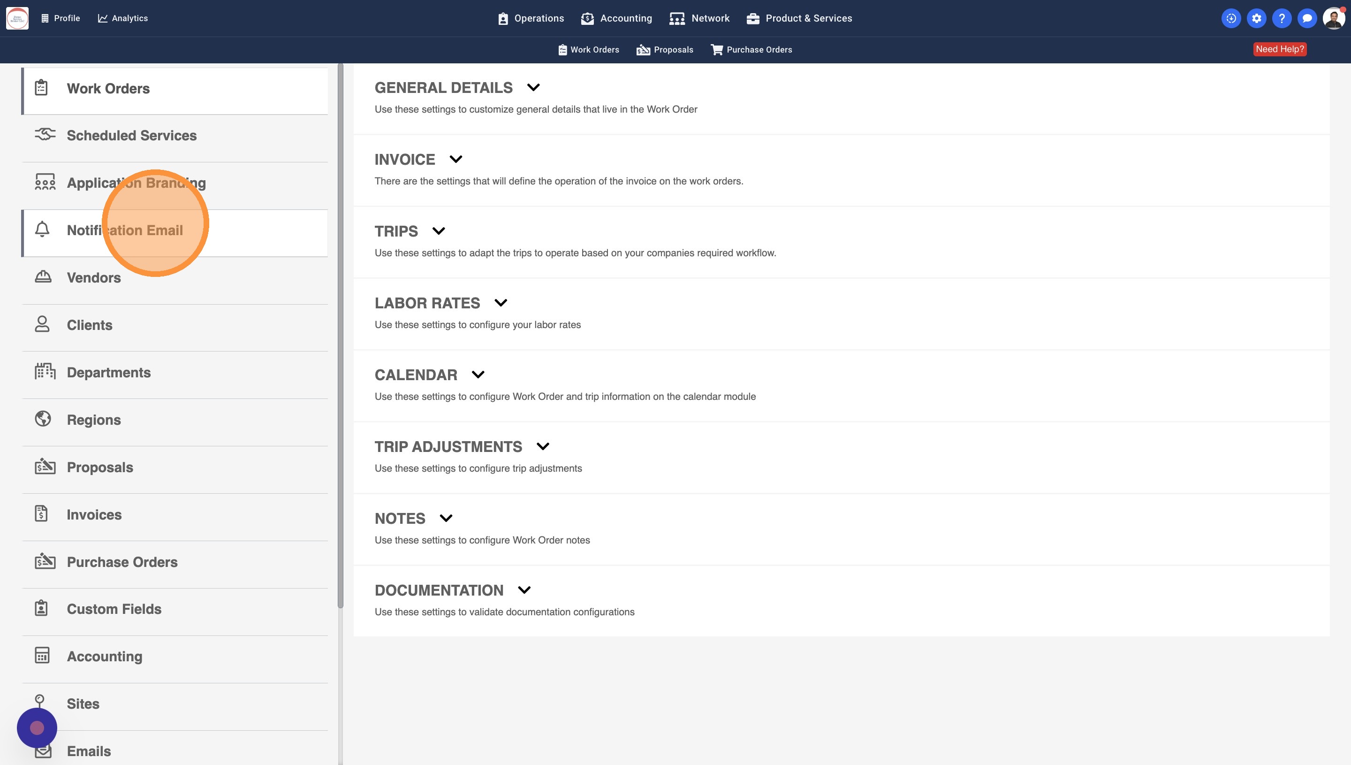Open the chat bubble icon

pyautogui.click(x=1306, y=18)
